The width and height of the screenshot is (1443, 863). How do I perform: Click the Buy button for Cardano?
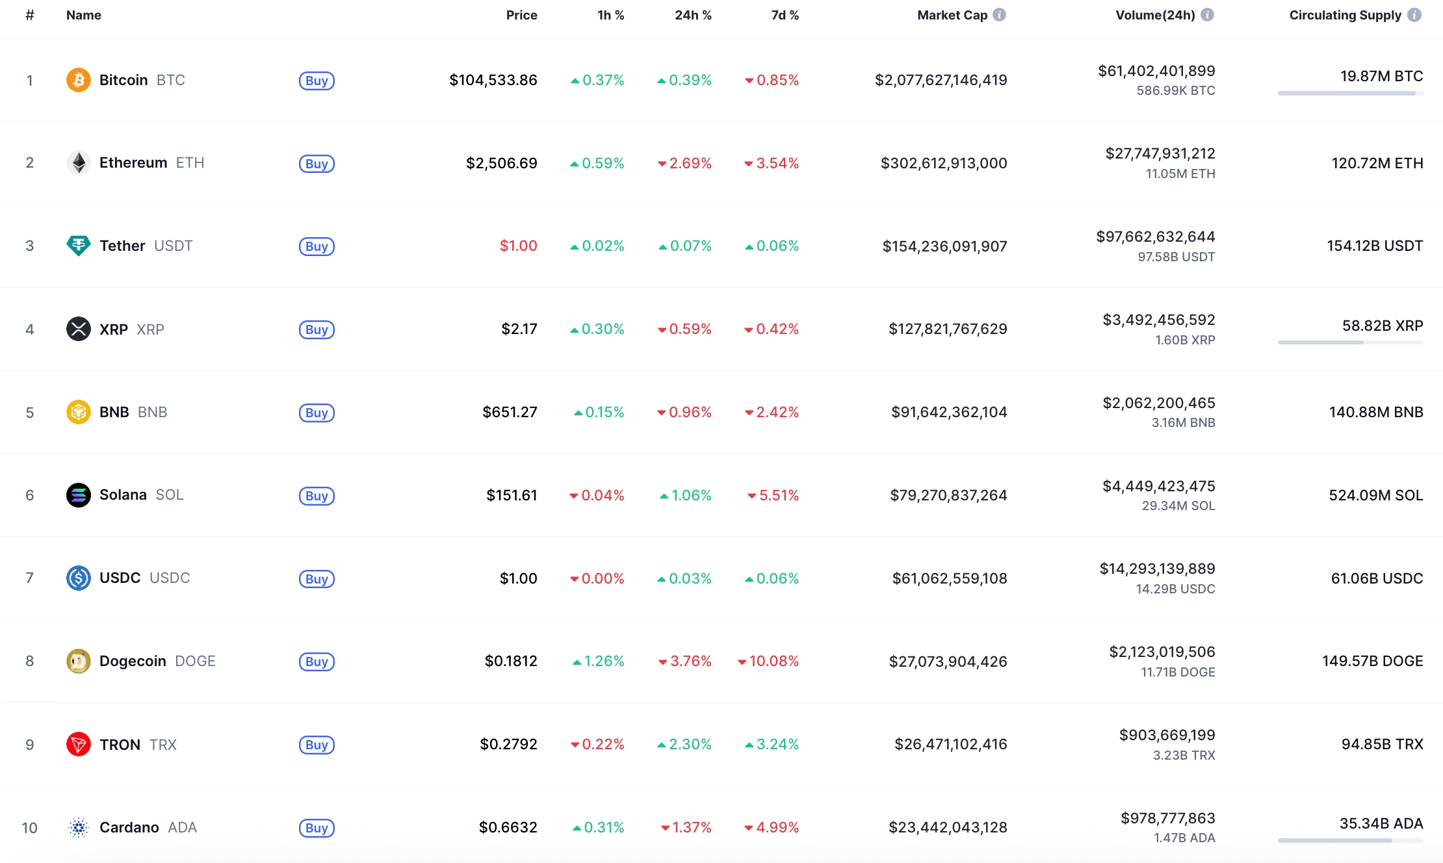tap(317, 828)
